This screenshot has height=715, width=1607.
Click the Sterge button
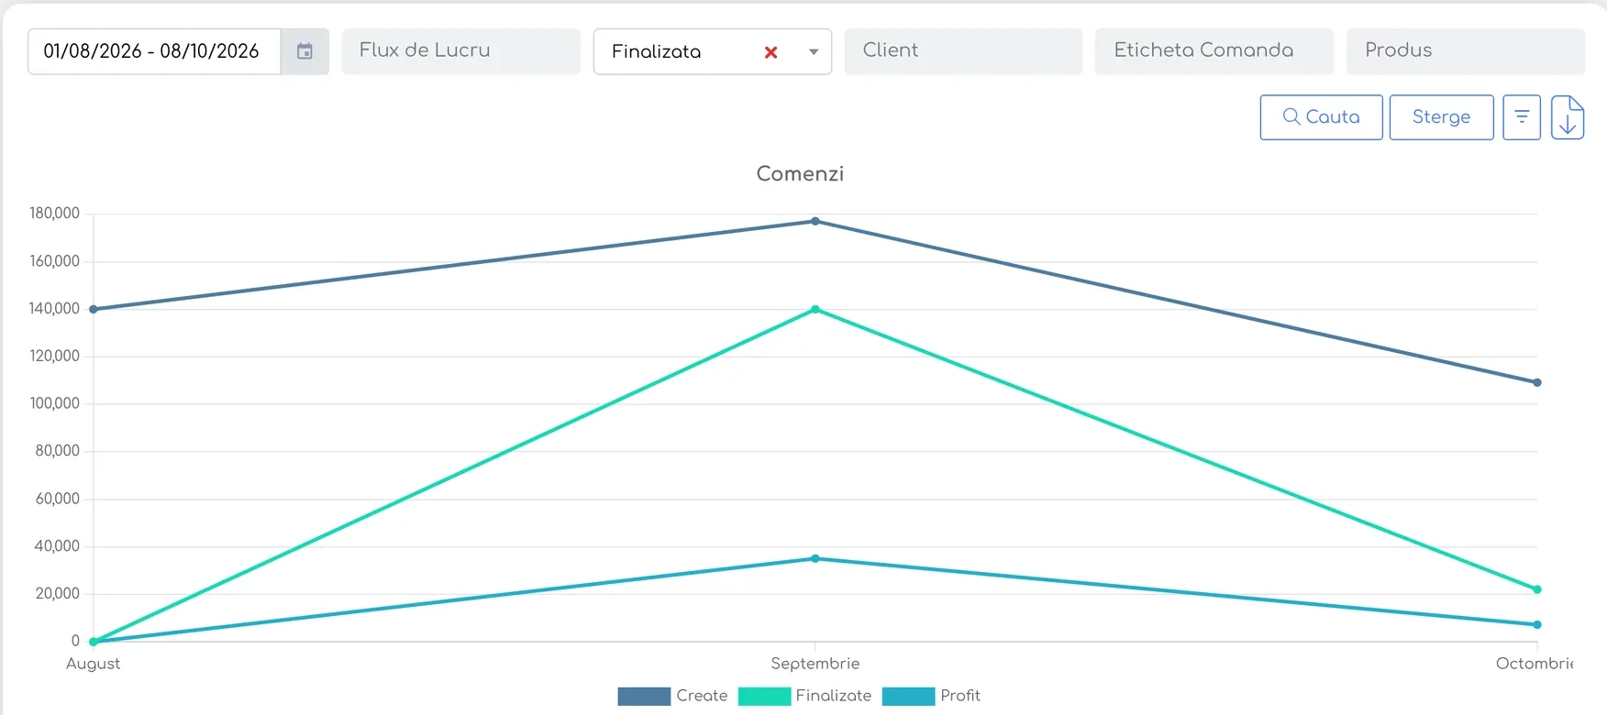[1441, 117]
